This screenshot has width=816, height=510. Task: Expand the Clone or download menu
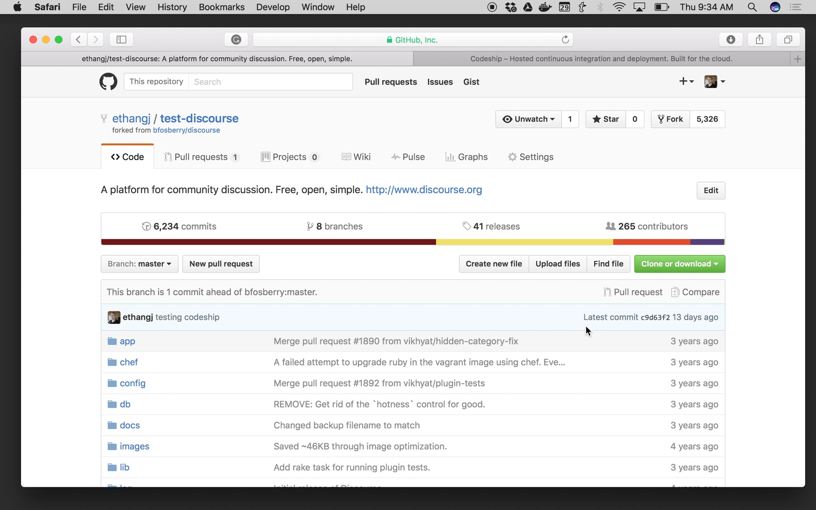click(x=679, y=264)
